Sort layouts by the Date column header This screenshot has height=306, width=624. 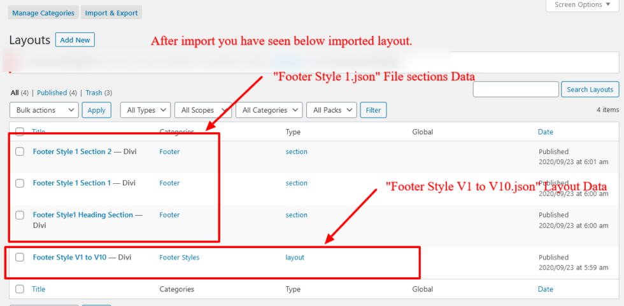point(546,132)
